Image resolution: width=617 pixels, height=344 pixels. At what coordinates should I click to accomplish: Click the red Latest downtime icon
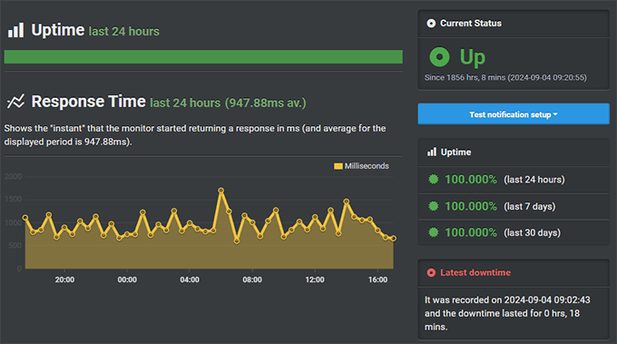pos(431,272)
